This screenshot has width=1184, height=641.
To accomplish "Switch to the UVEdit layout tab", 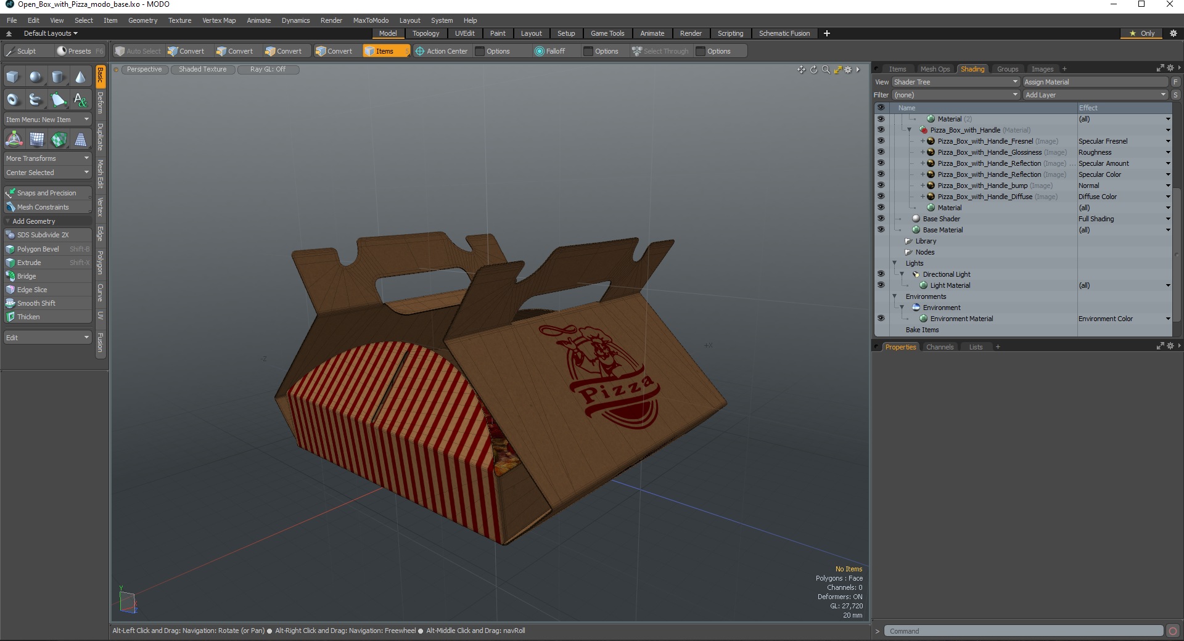I will [x=464, y=33].
